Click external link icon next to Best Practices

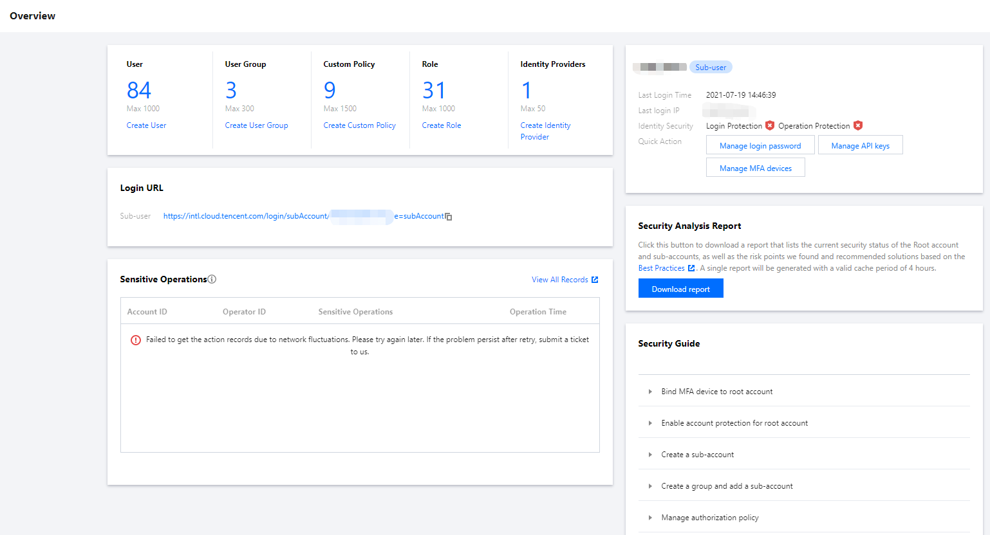pos(691,268)
